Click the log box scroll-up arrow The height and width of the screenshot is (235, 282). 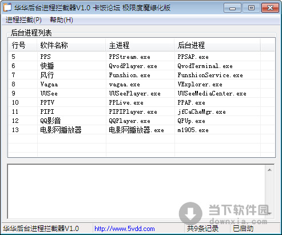coord(269,170)
